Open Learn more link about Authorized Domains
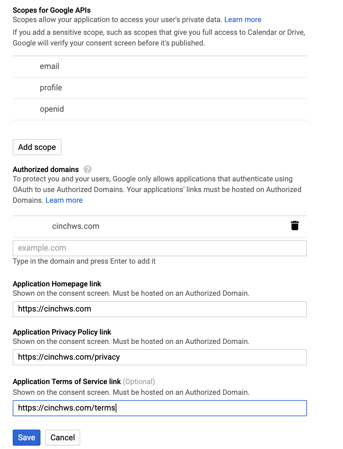Image resolution: width=343 pixels, height=449 pixels. click(x=64, y=200)
